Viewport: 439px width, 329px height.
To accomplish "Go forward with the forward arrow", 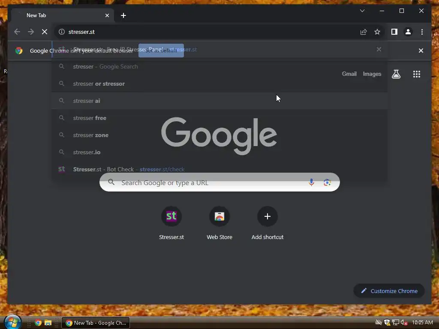I will tap(31, 32).
